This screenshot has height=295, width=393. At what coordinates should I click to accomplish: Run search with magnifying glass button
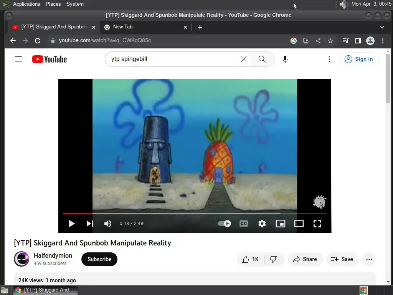[x=262, y=59]
